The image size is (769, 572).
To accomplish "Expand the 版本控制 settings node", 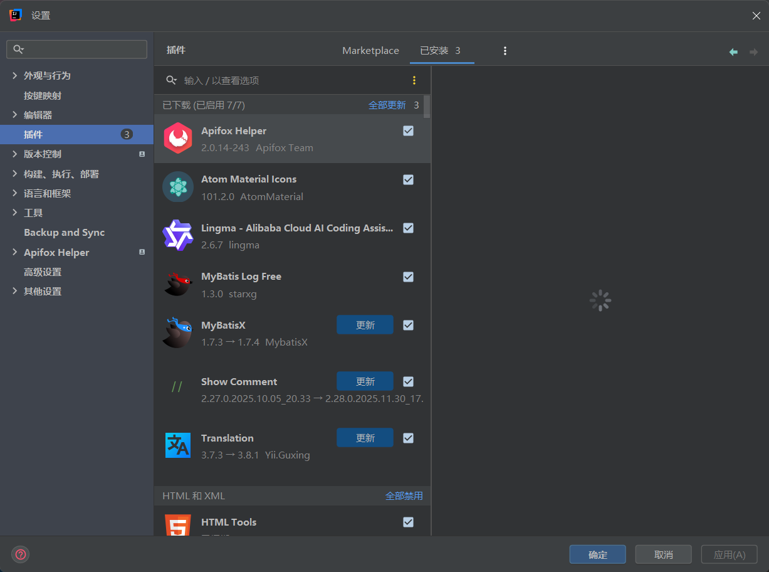I will click(x=15, y=154).
